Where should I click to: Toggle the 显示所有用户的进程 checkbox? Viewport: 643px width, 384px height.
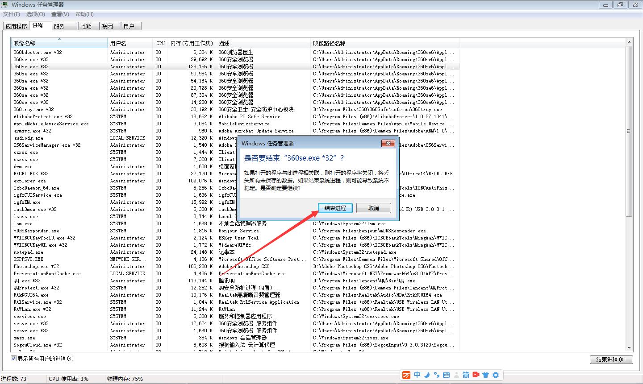[14, 359]
